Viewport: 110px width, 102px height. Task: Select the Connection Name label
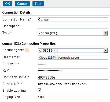[x=17, y=19]
